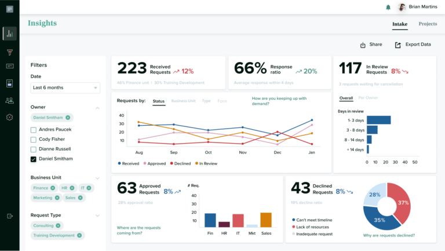Collapse the Owner filter section

tap(97, 107)
